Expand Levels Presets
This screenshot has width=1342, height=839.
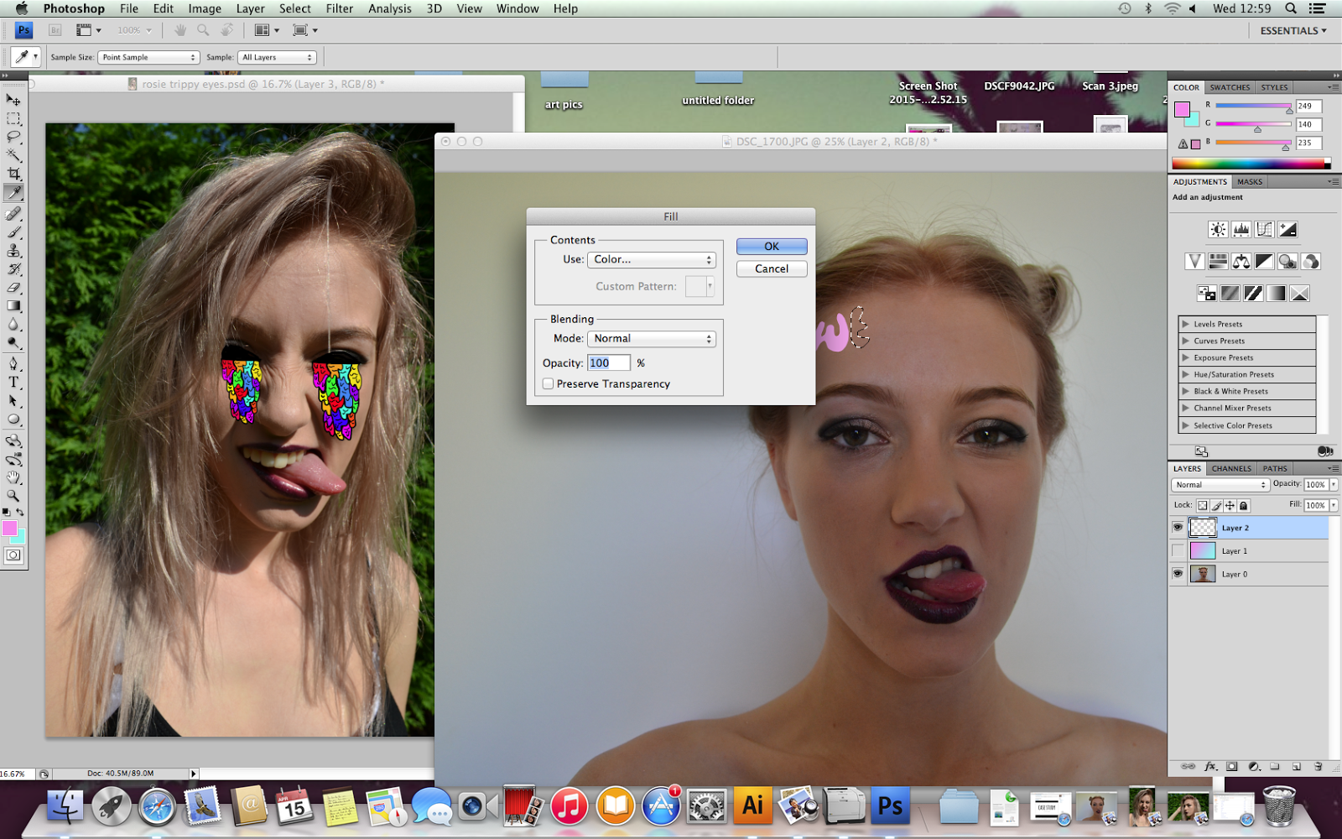pos(1185,324)
